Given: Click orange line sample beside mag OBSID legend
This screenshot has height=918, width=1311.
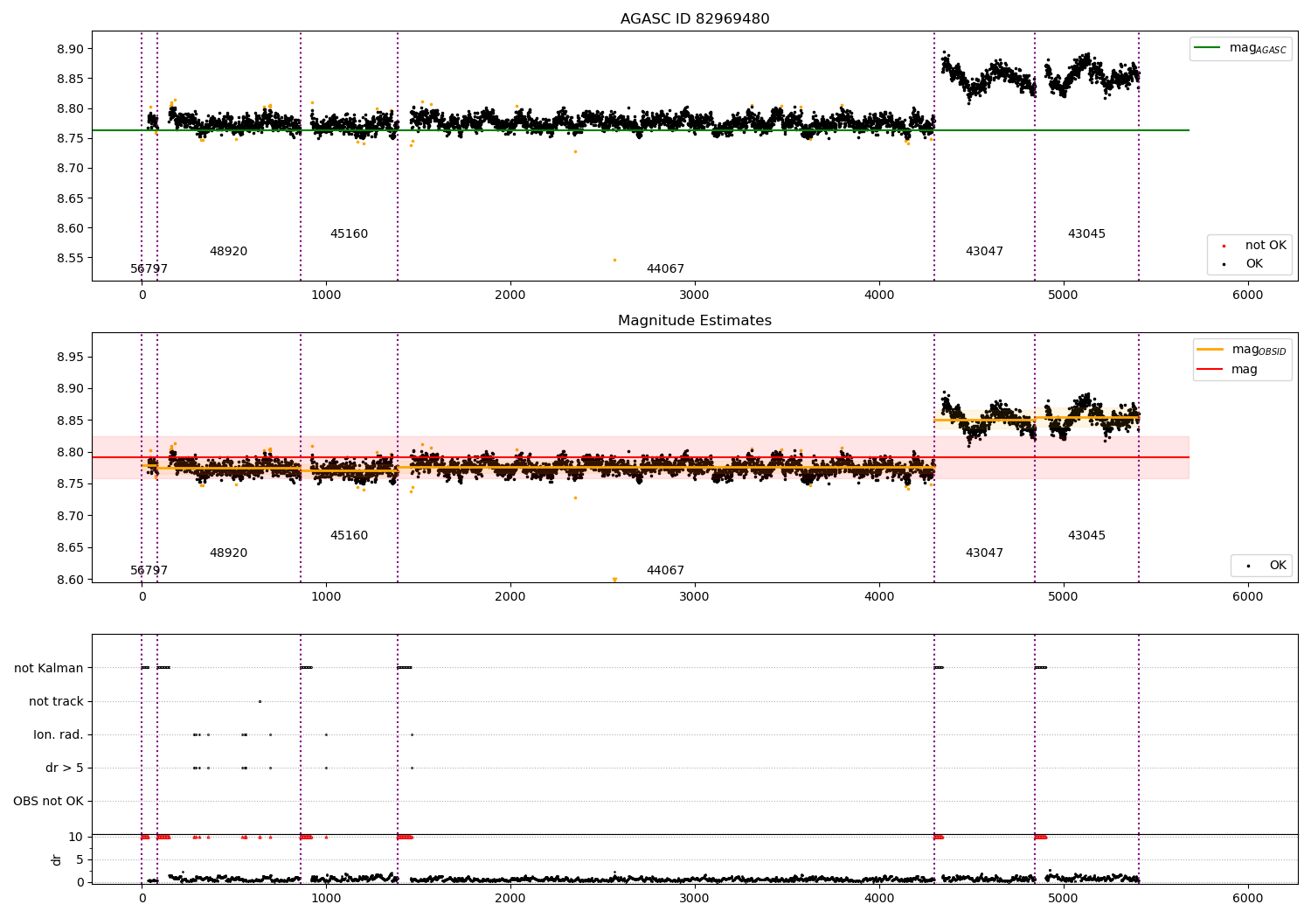Looking at the screenshot, I should pos(1210,350).
